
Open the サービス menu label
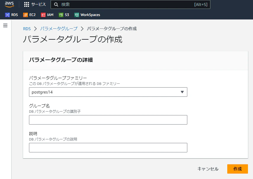pos(38,4)
